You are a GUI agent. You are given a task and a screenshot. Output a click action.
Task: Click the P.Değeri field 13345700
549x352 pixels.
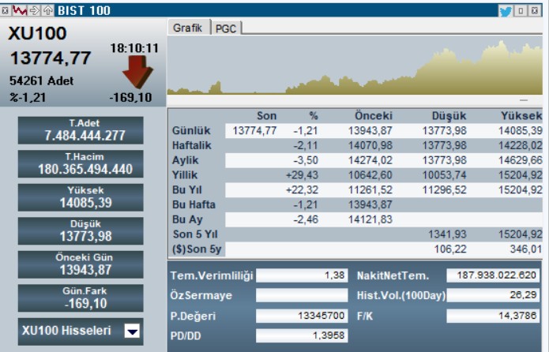coord(302,316)
